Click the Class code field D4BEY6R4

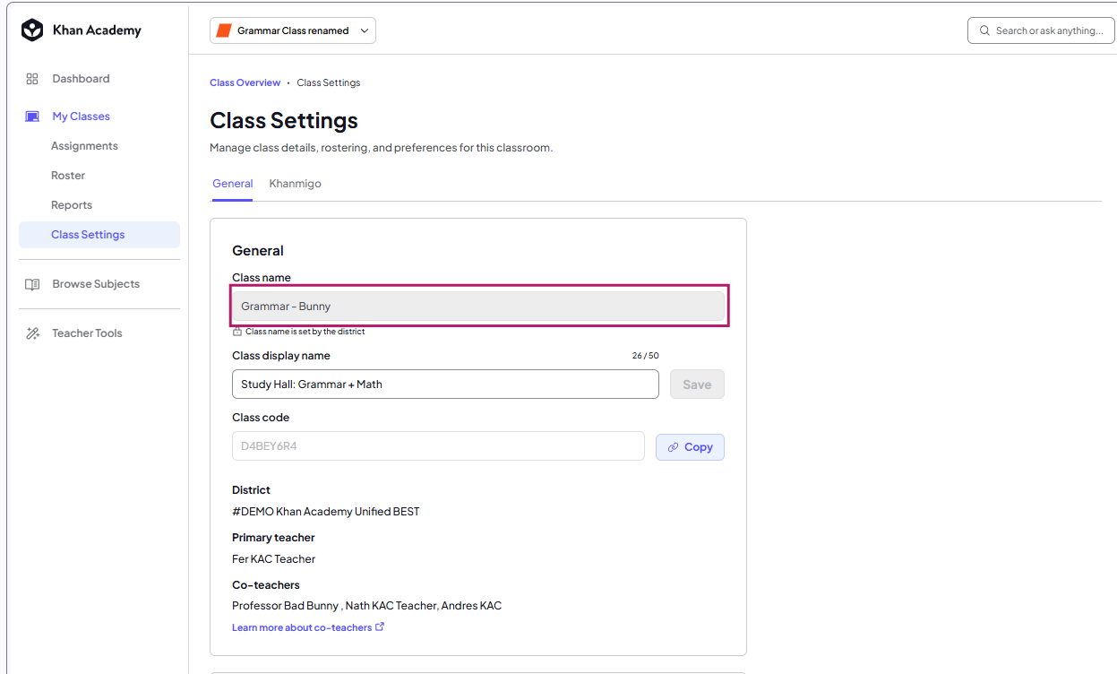tap(438, 446)
